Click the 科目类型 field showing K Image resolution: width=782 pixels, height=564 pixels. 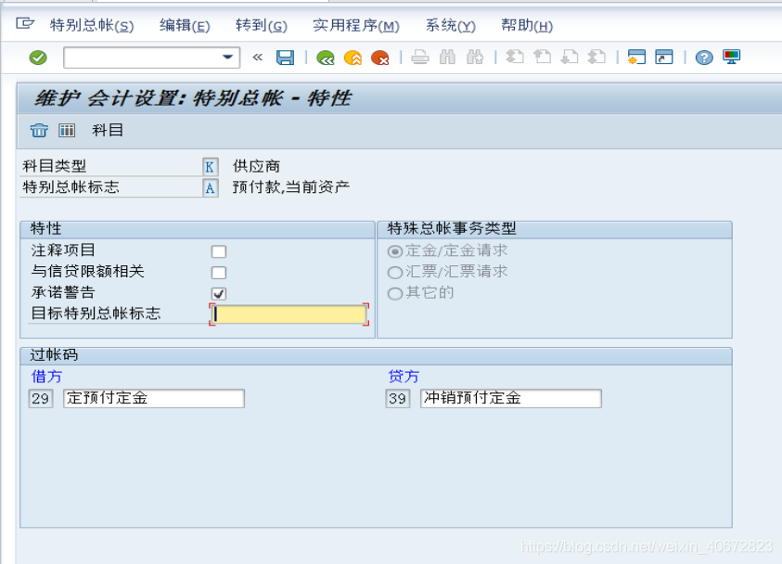[210, 167]
